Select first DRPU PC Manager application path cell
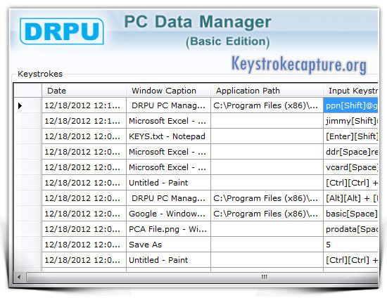Screen dimensions: 387x298 [x=267, y=105]
